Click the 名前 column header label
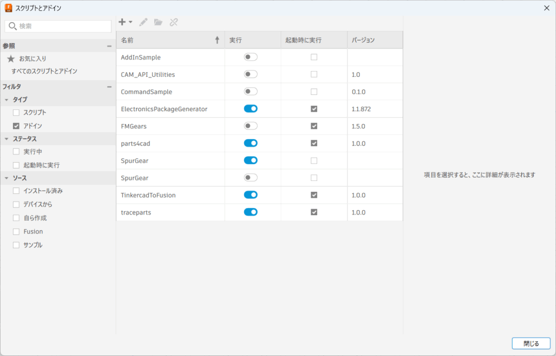 click(x=127, y=40)
